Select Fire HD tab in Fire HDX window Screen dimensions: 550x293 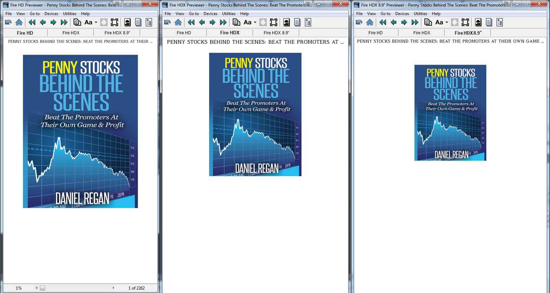click(x=184, y=33)
